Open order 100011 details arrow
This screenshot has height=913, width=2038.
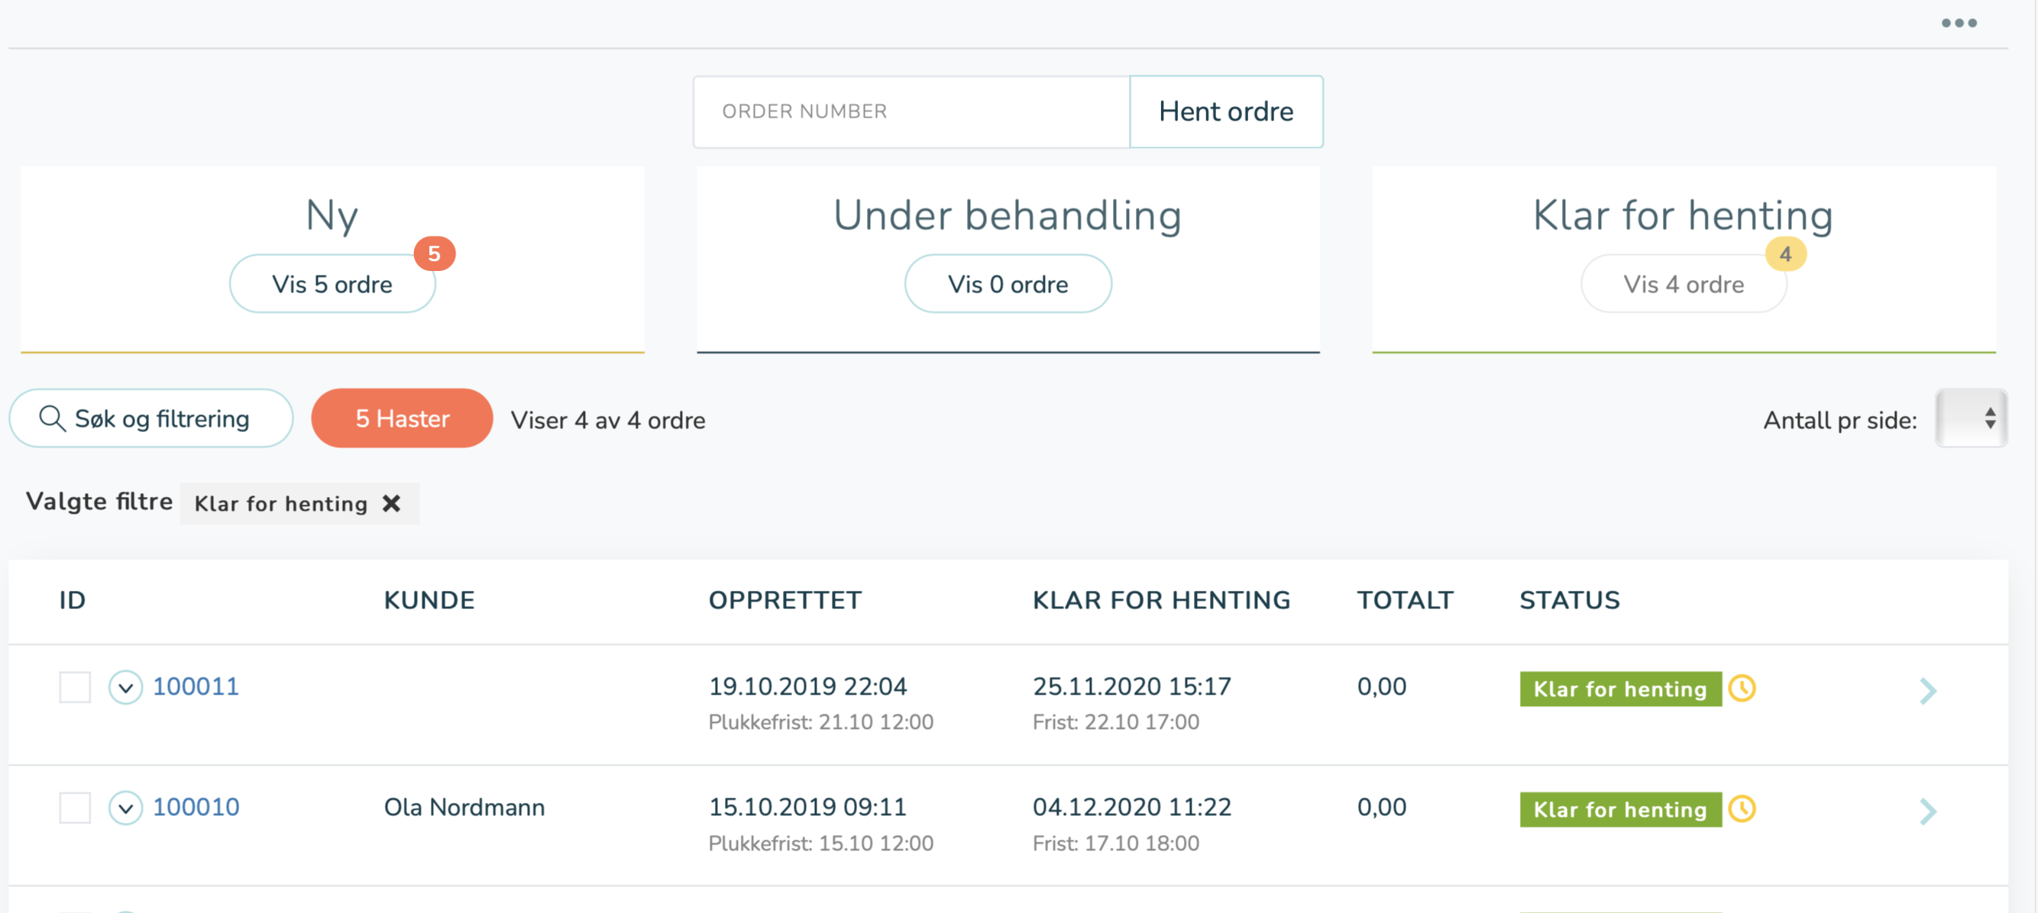[x=1928, y=690]
